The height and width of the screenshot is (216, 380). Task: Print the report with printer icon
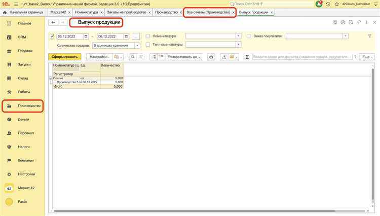tap(211, 57)
